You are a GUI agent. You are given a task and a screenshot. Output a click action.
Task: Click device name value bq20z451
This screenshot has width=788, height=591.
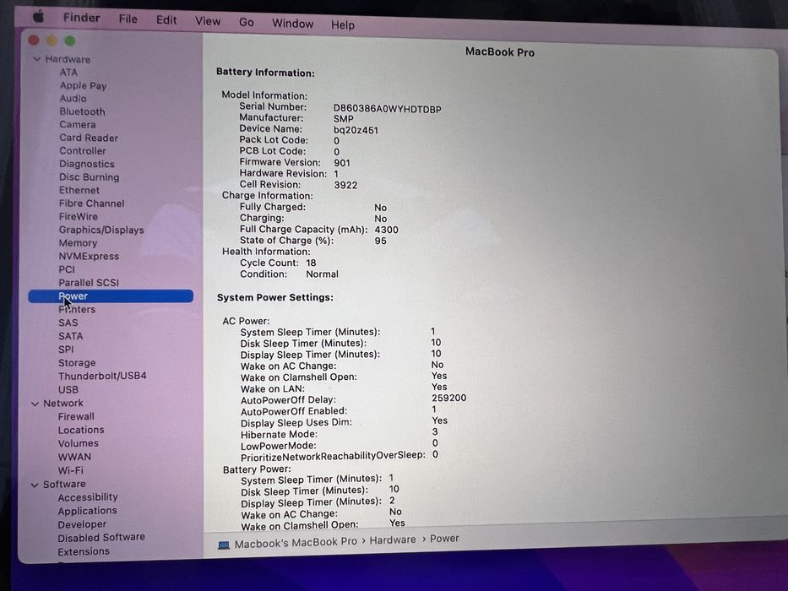tap(356, 131)
